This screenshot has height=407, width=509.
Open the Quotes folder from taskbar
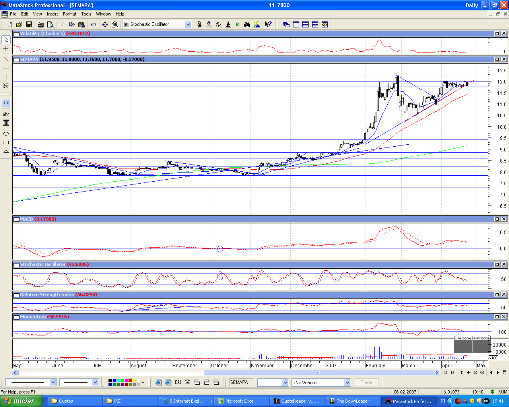coord(74,401)
